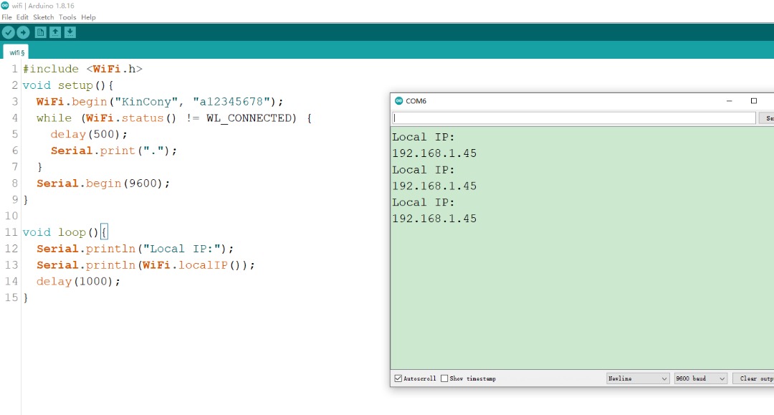Click the Verify sketch checkmark icon
This screenshot has width=774, height=415.
(9, 32)
